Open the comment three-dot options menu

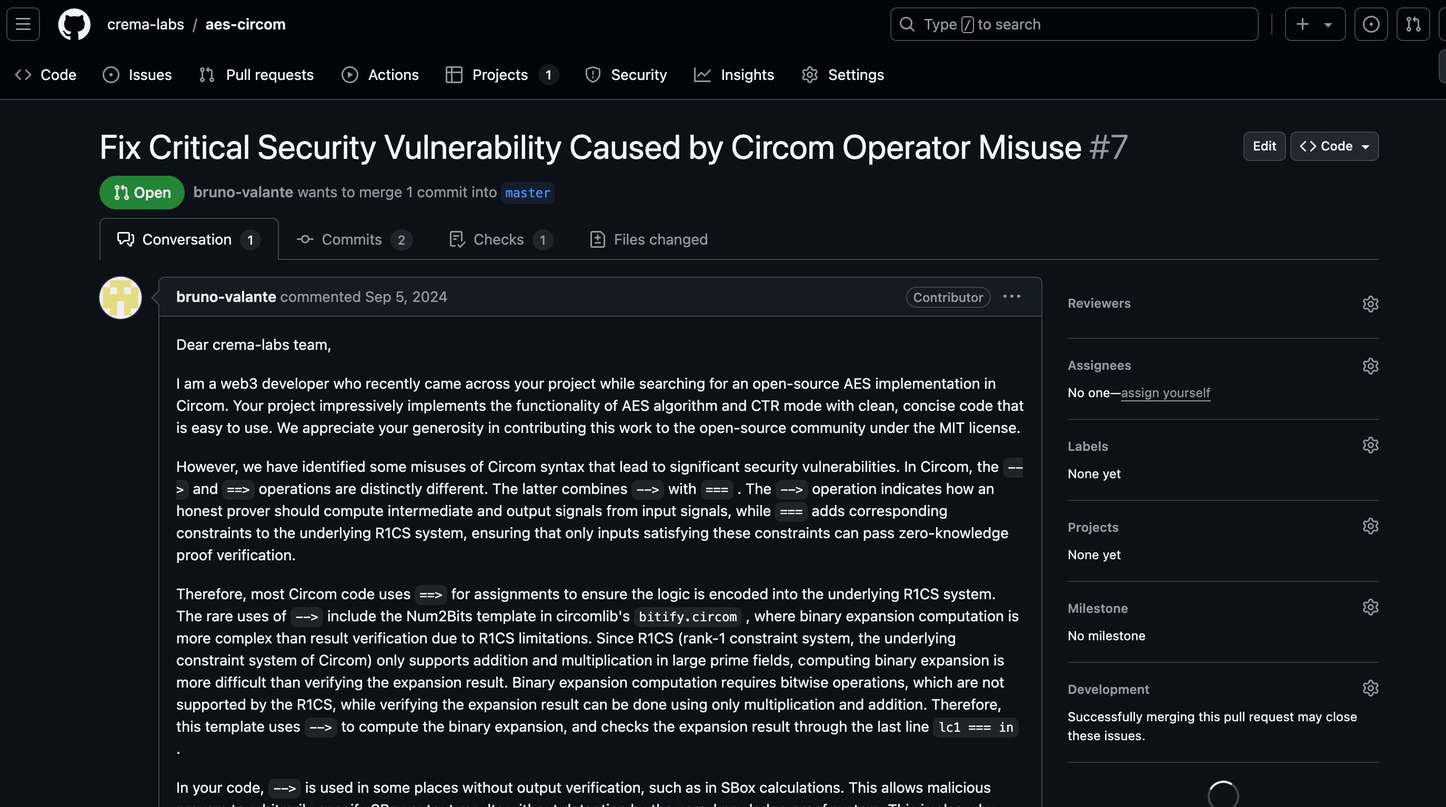1011,296
